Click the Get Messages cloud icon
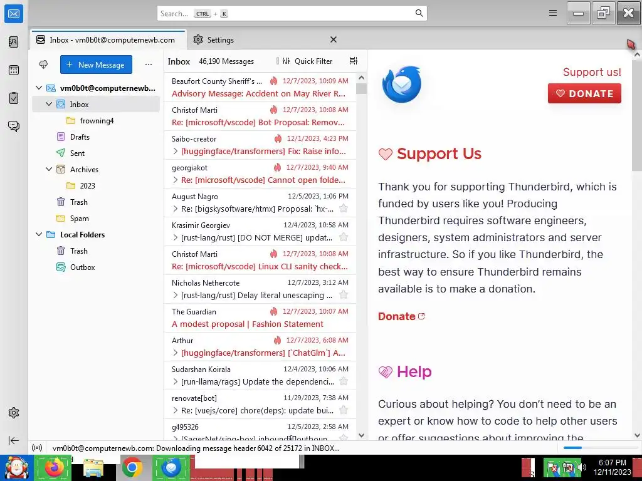The height and width of the screenshot is (481, 642). pyautogui.click(x=43, y=65)
